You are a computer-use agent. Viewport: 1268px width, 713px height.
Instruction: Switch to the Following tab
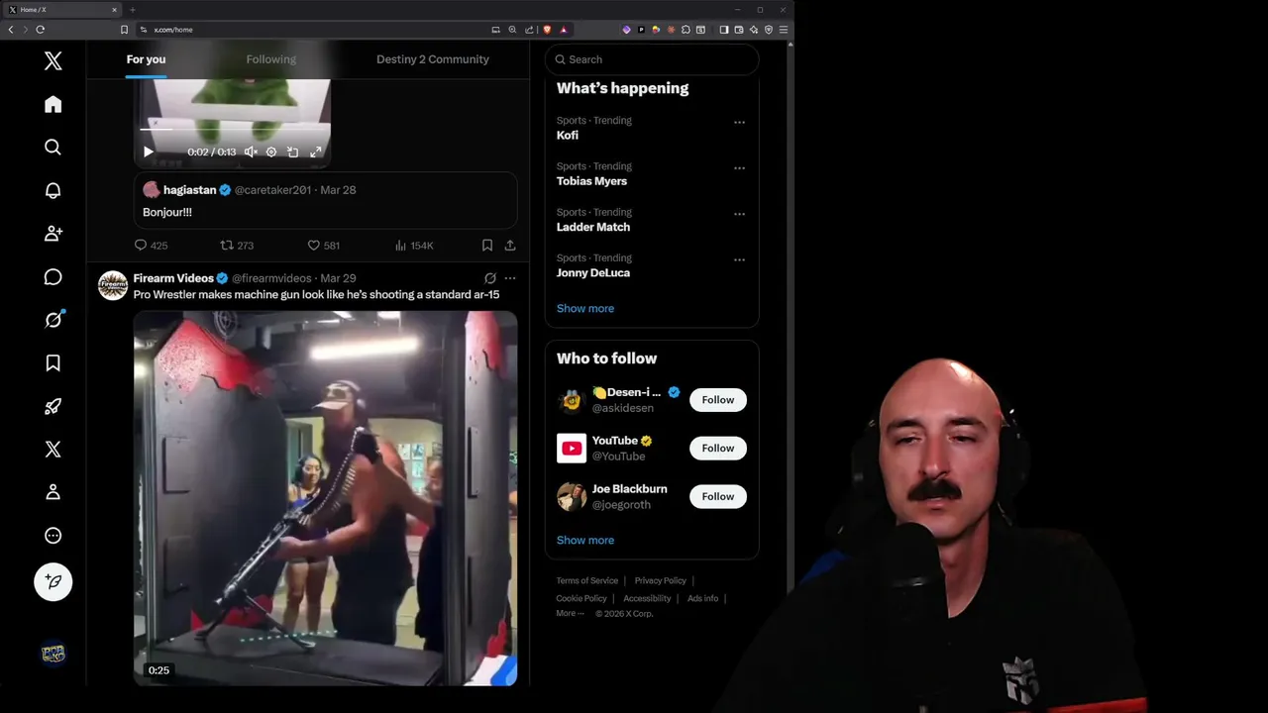(270, 59)
